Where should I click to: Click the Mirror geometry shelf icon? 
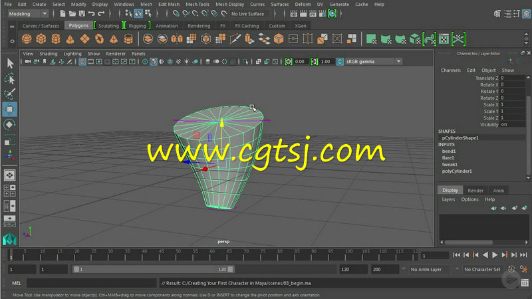pyautogui.click(x=177, y=39)
